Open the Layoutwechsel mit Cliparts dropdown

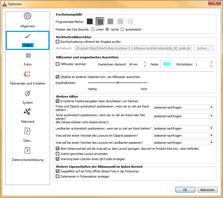211,135
